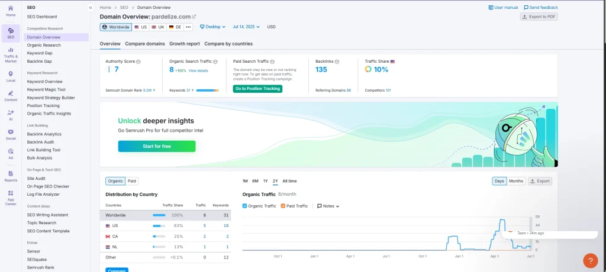Toggle the Organic Traffic checkbox
The height and width of the screenshot is (272, 606).
pos(244,206)
